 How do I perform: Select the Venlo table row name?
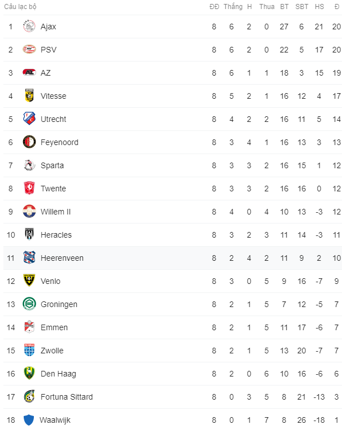[50, 281]
